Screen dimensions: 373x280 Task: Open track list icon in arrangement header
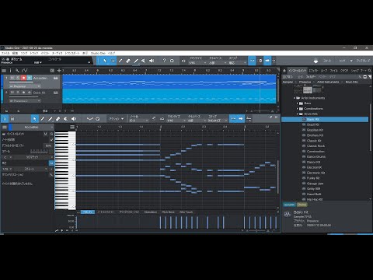coord(4,71)
